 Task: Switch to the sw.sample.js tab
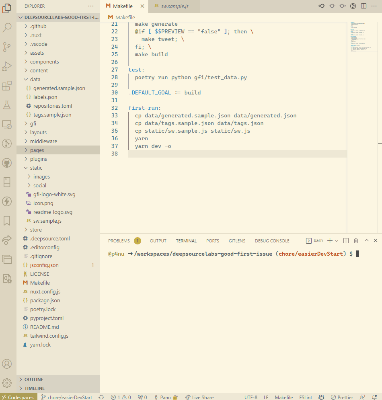tap(175, 6)
